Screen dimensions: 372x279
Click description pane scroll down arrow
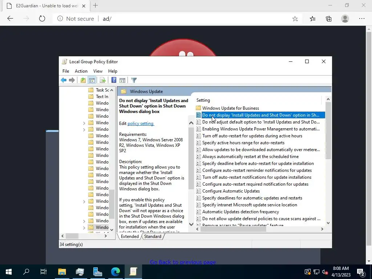(191, 224)
